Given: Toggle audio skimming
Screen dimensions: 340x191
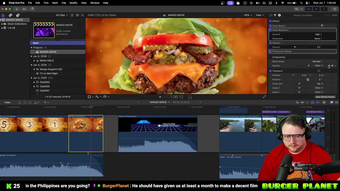Looking at the screenshot, I should [x=307, y=102].
